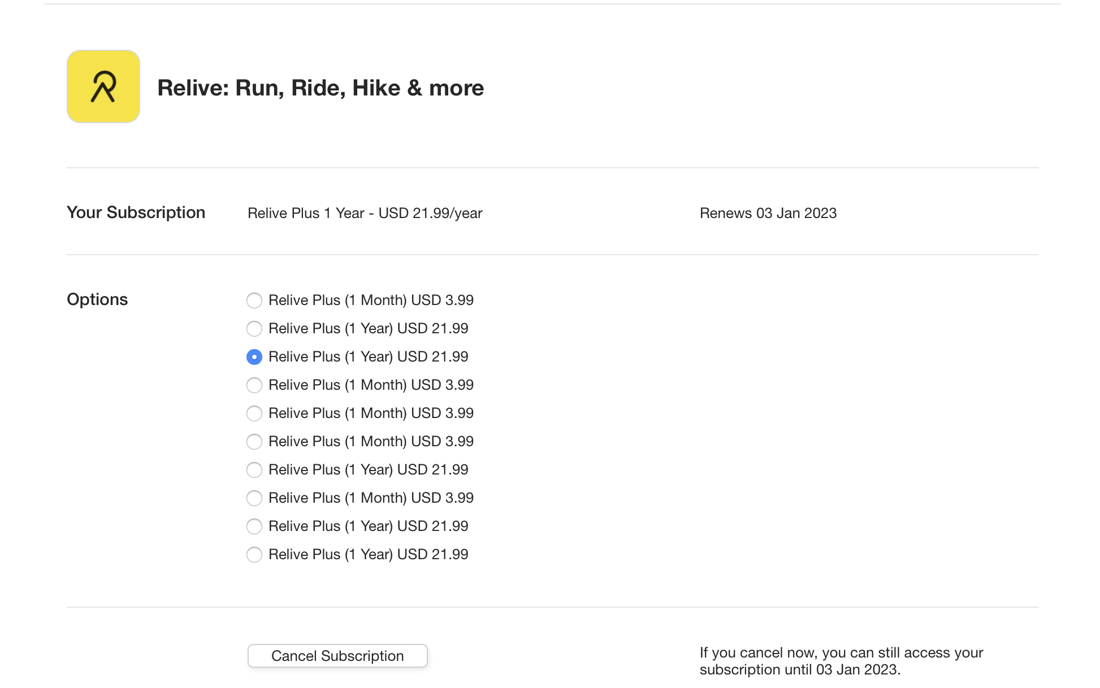Screen dimensions: 1100x688
Task: Click the 'Options' section heading
Action: tap(97, 299)
